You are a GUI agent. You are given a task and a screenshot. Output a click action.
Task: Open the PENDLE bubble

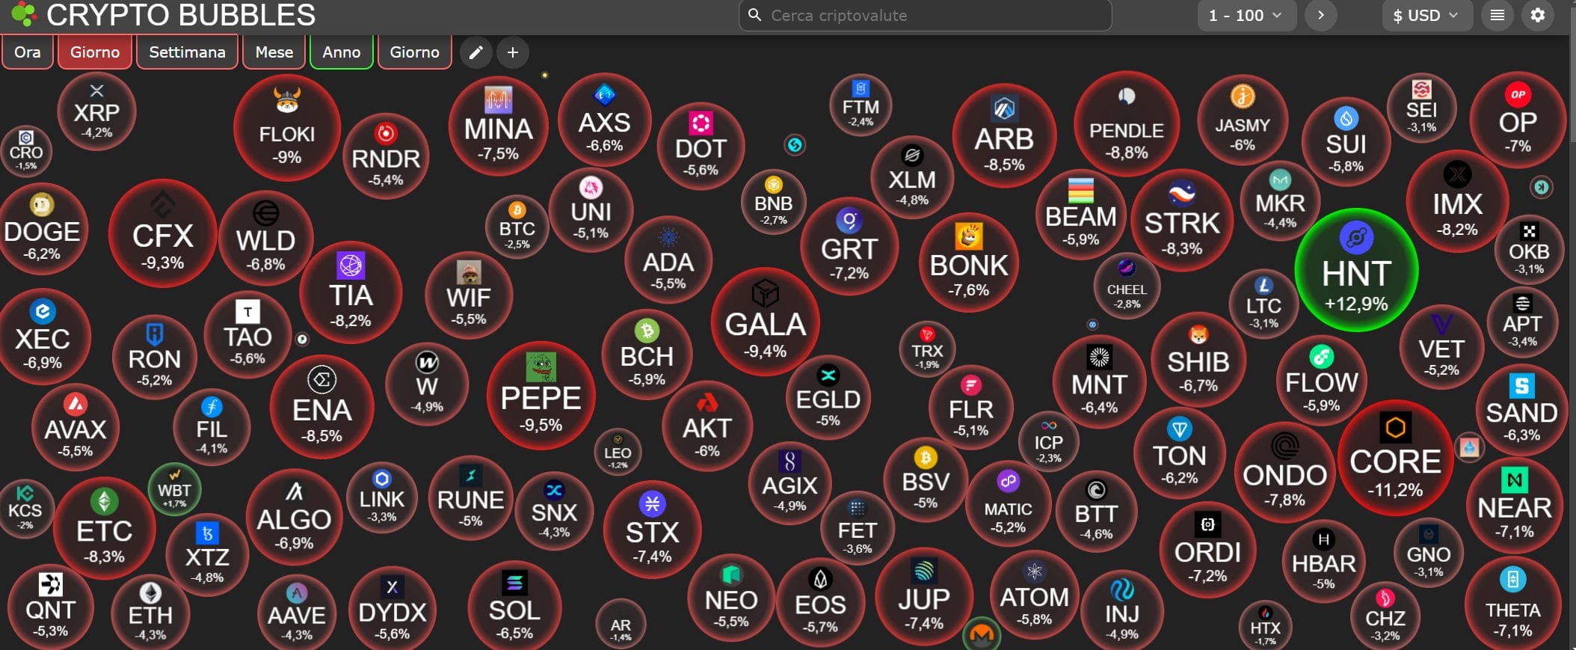[x=1127, y=125]
